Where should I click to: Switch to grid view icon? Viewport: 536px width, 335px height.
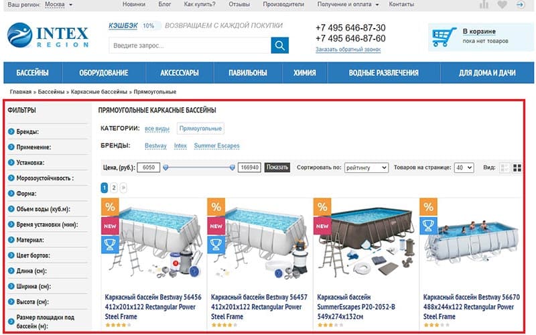[x=517, y=168]
